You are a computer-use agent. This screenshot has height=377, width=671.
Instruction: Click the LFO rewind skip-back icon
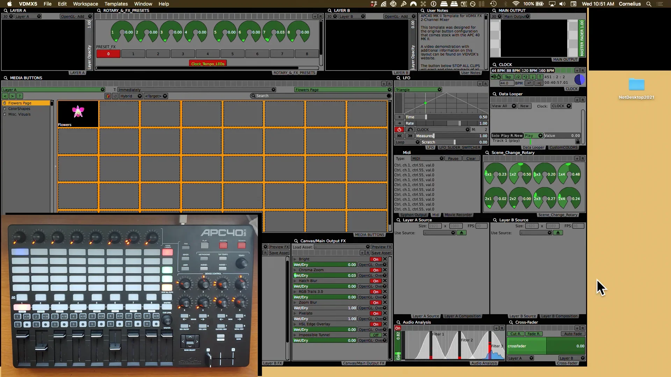coord(399,136)
